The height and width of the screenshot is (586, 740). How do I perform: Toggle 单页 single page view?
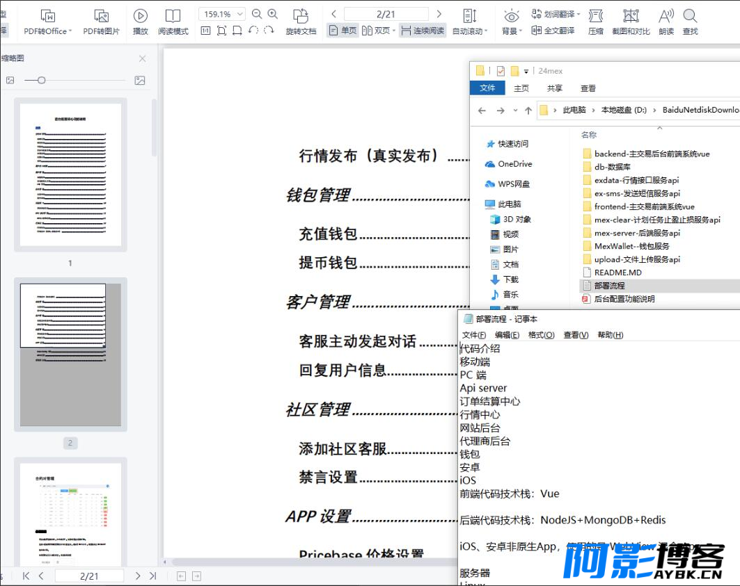click(x=343, y=31)
